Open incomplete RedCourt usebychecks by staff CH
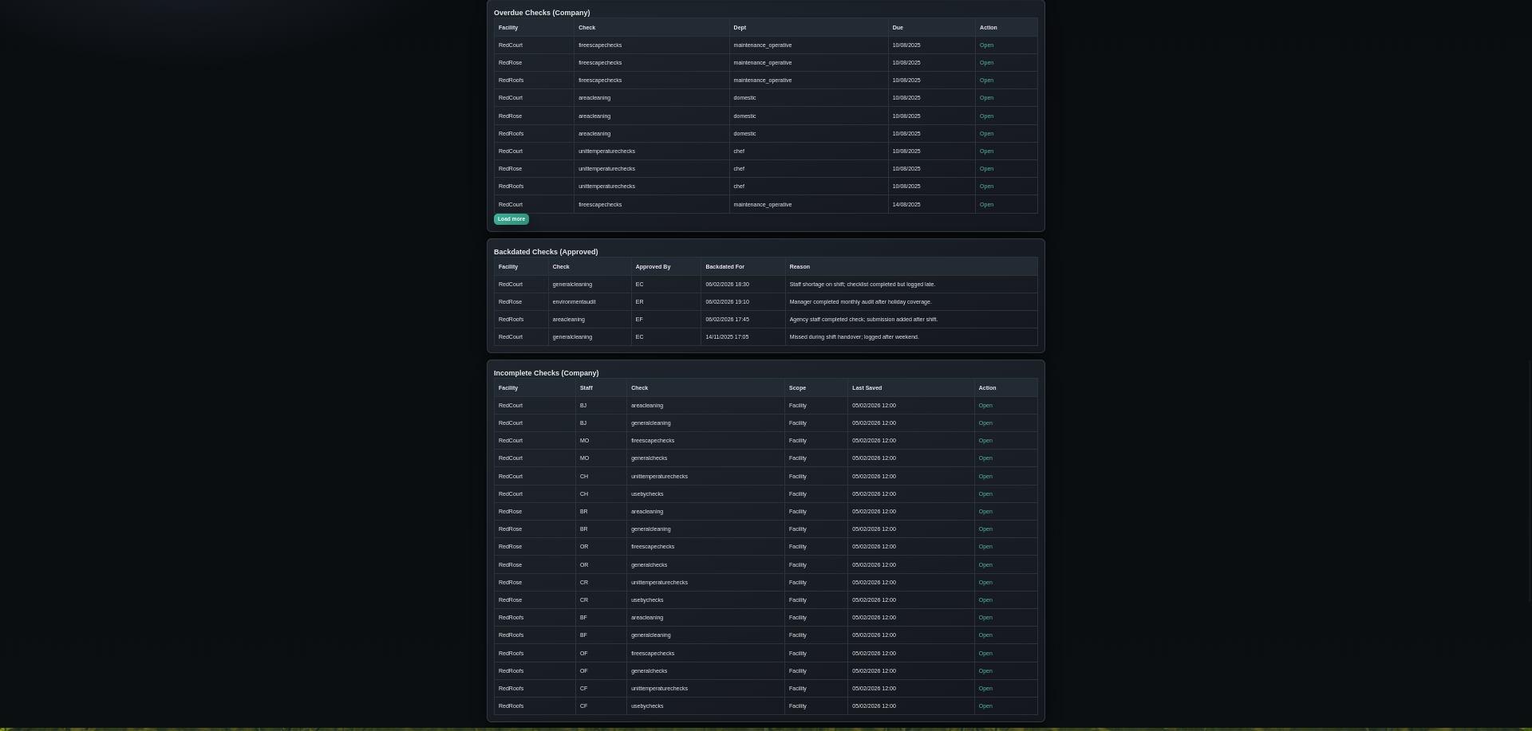Image resolution: width=1532 pixels, height=731 pixels. pyautogui.click(x=985, y=494)
